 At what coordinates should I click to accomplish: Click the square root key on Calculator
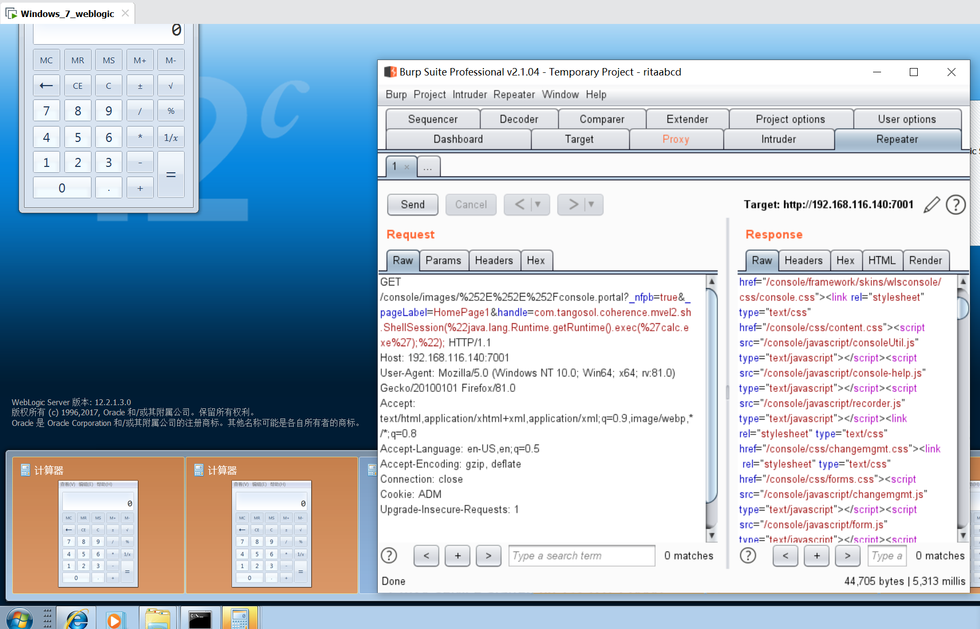[x=171, y=86]
